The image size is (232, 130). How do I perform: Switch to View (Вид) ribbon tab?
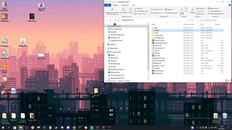(133, 5)
